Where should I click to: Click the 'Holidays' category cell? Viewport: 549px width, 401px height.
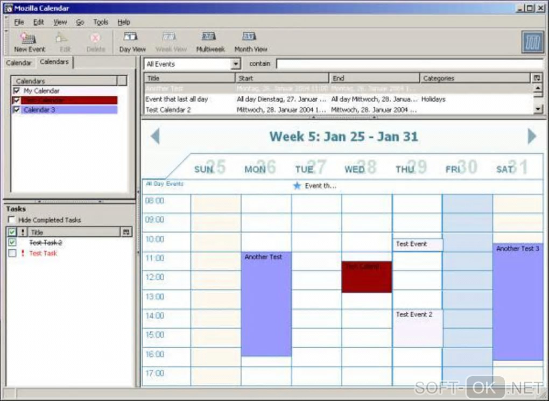(x=433, y=99)
